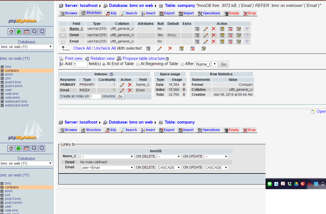Viewport: 326px width, 214px height.
Task: Drop the Email field with its red X
Action: (214, 42)
